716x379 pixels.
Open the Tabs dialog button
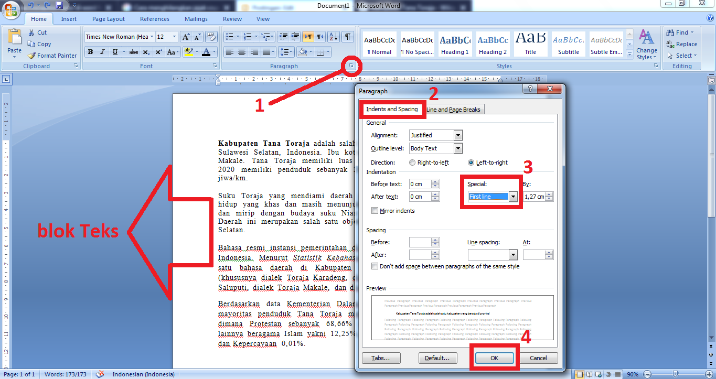(x=381, y=358)
